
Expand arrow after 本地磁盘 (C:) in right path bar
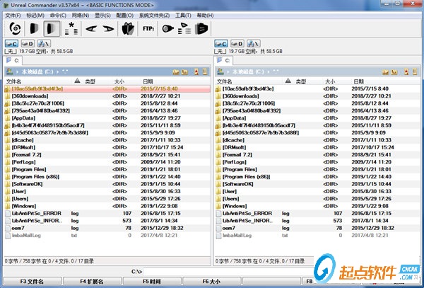click(269, 72)
